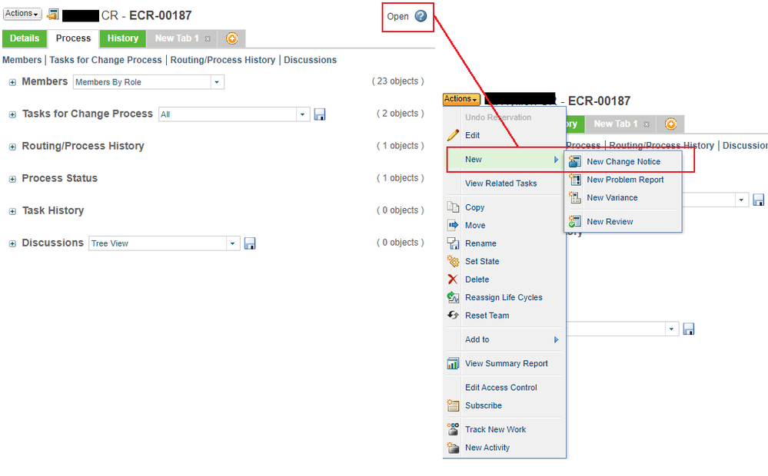Open the left Actions dropdown button
768x476 pixels.
[22, 14]
